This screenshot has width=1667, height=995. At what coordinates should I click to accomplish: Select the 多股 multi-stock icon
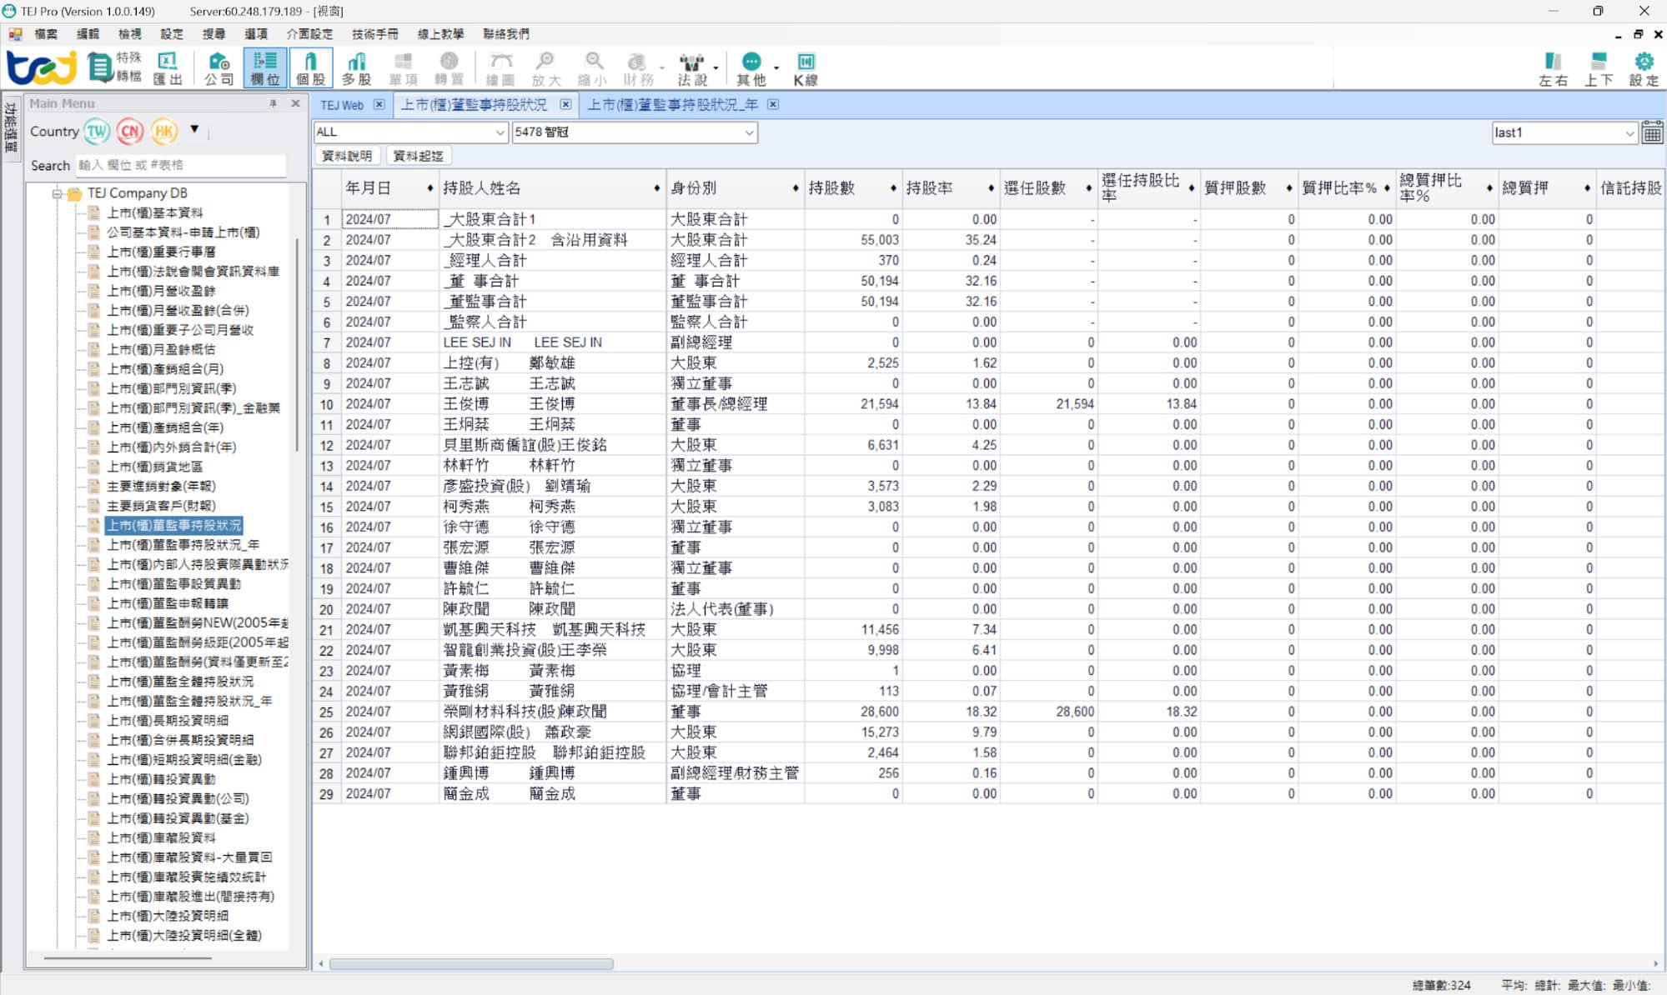pos(356,68)
